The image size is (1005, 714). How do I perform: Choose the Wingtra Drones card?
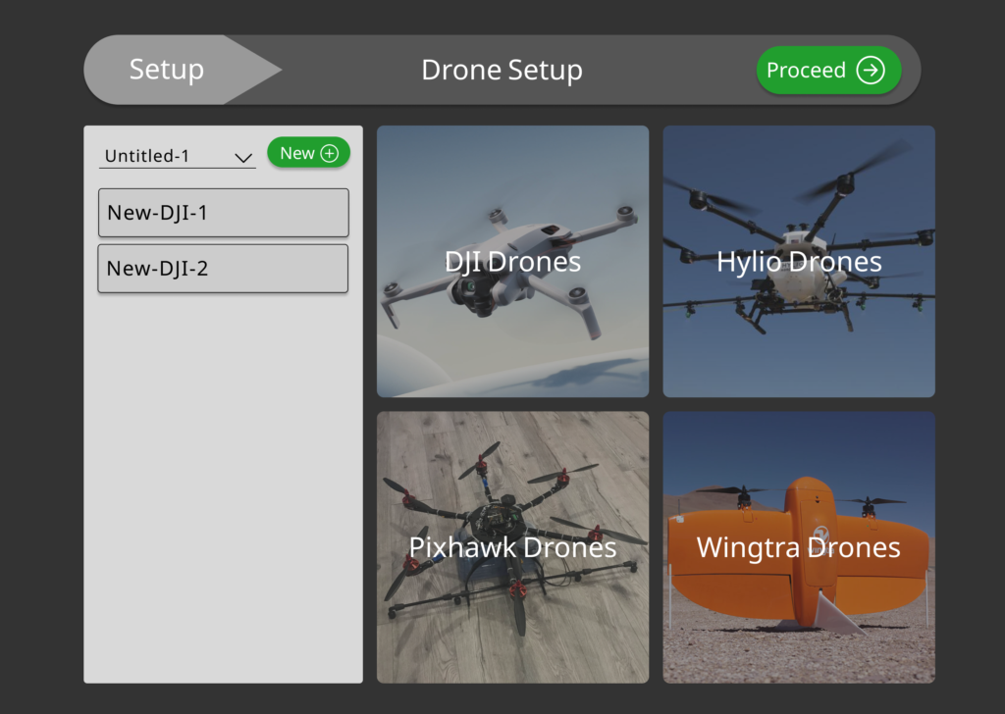[x=799, y=547]
